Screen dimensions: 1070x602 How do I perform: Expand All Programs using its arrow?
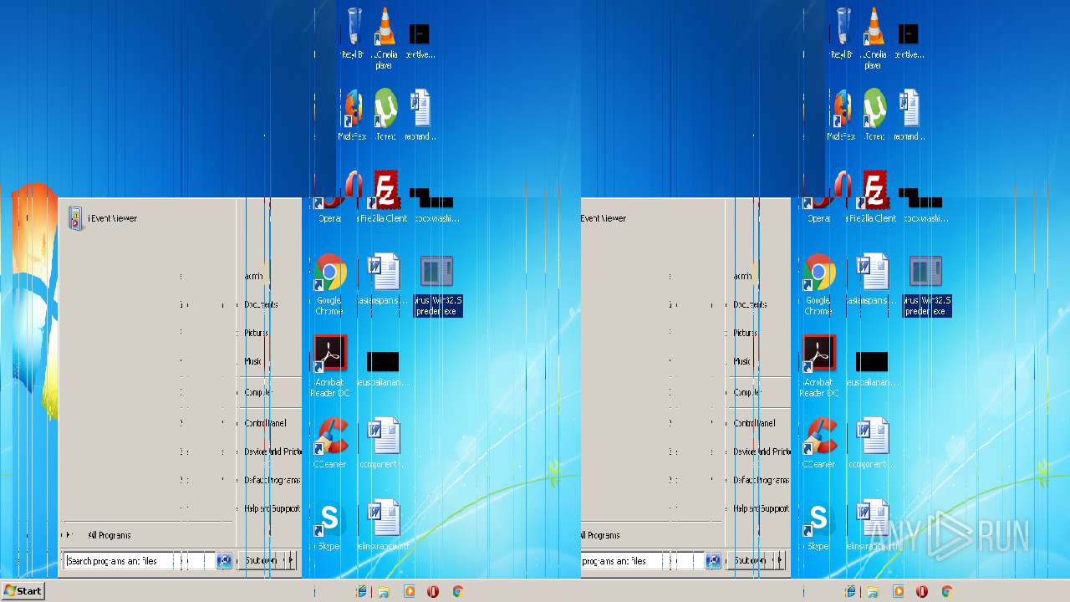67,535
